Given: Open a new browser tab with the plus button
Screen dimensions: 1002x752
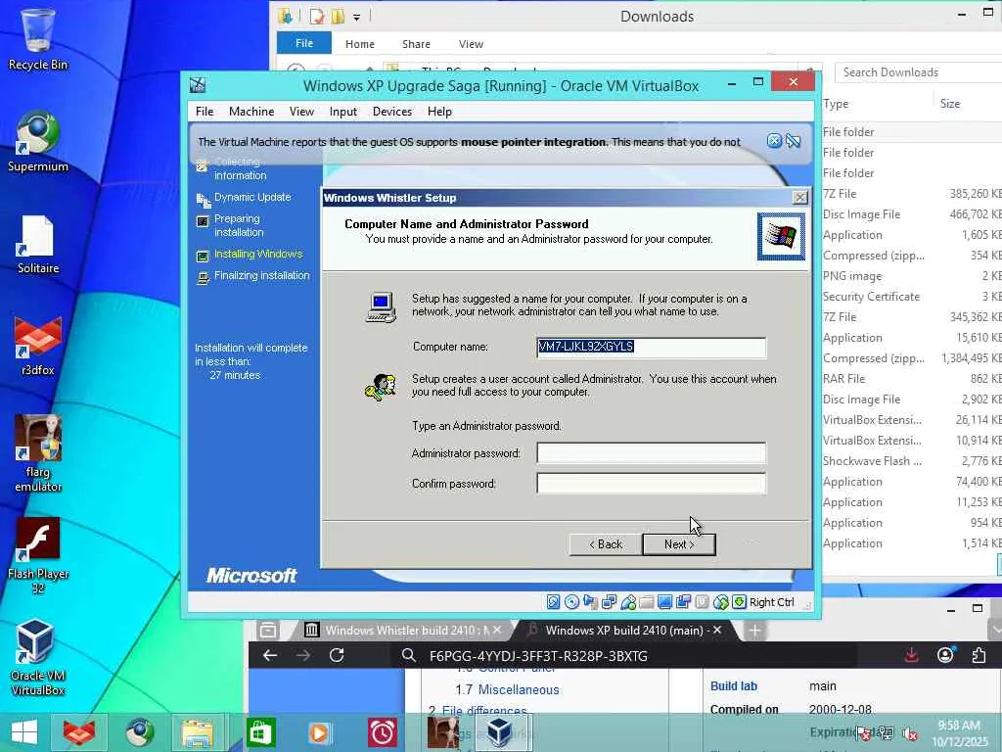Looking at the screenshot, I should tap(754, 631).
